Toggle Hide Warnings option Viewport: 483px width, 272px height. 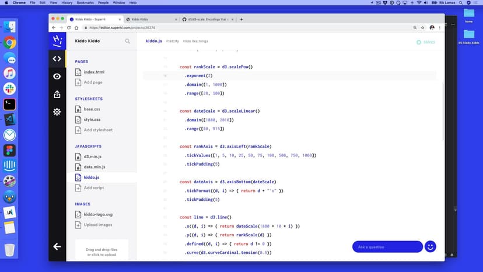[195, 41]
